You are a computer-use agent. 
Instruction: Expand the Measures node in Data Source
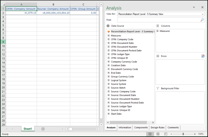coord(108,35)
